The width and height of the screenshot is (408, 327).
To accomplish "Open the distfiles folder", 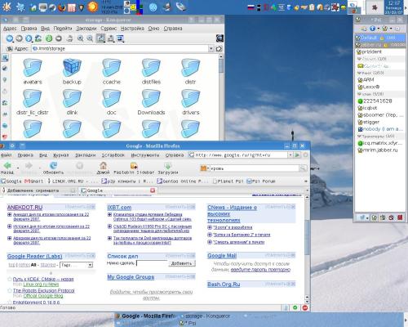I will 151,72.
